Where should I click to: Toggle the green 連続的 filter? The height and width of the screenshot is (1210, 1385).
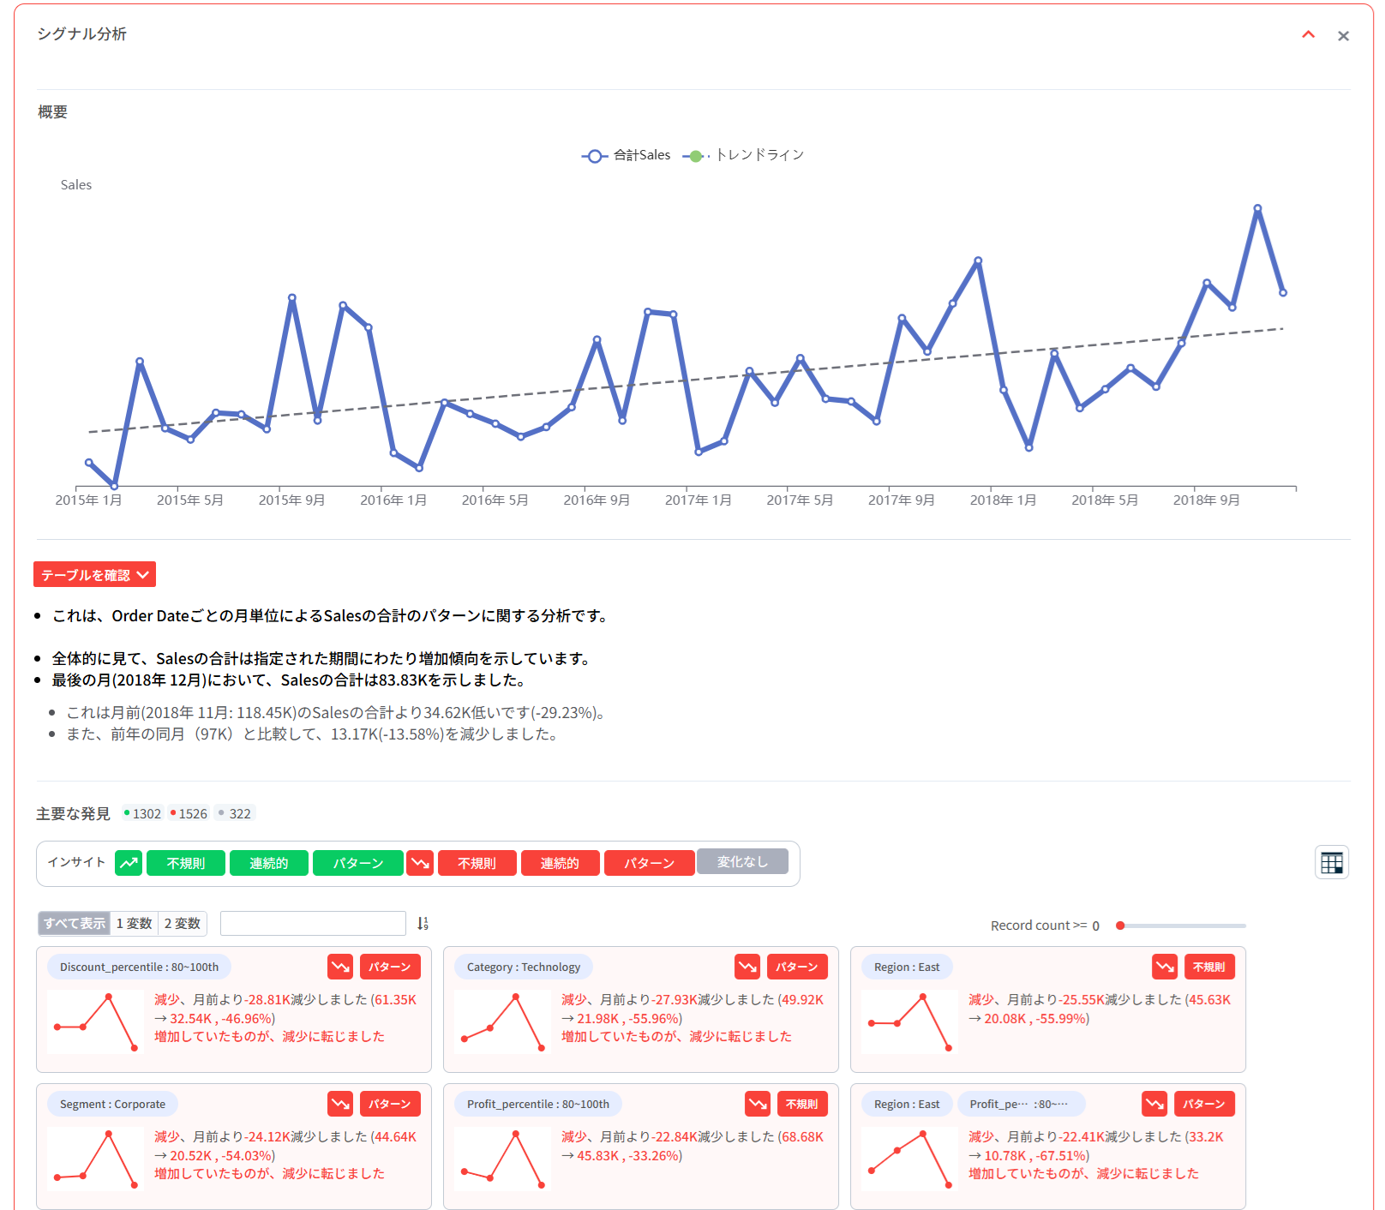click(269, 863)
